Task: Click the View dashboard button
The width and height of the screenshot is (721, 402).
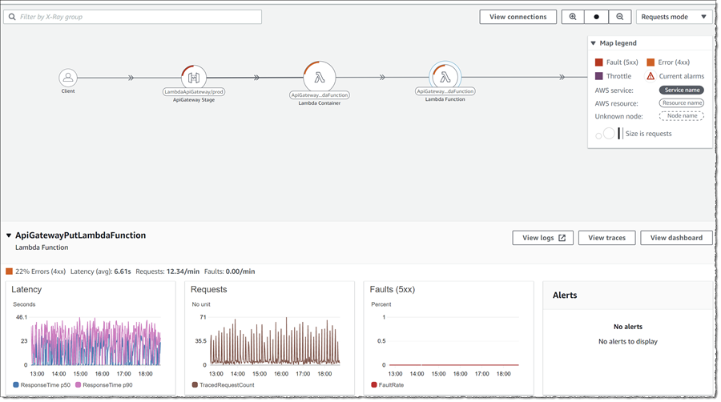Action: tap(676, 238)
